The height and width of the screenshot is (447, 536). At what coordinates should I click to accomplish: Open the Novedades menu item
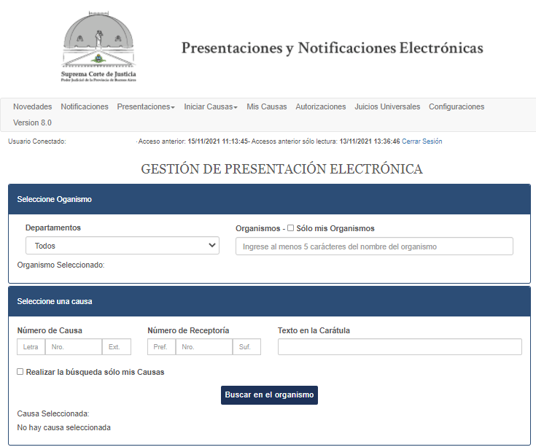coord(32,106)
